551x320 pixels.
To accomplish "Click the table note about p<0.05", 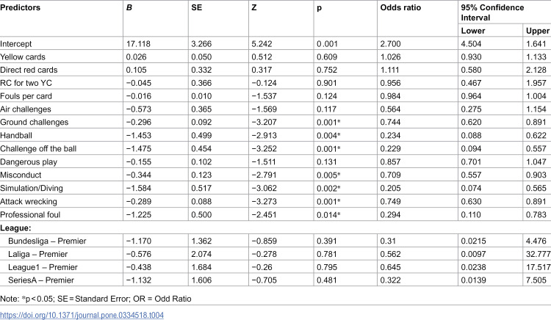I will [x=96, y=299].
